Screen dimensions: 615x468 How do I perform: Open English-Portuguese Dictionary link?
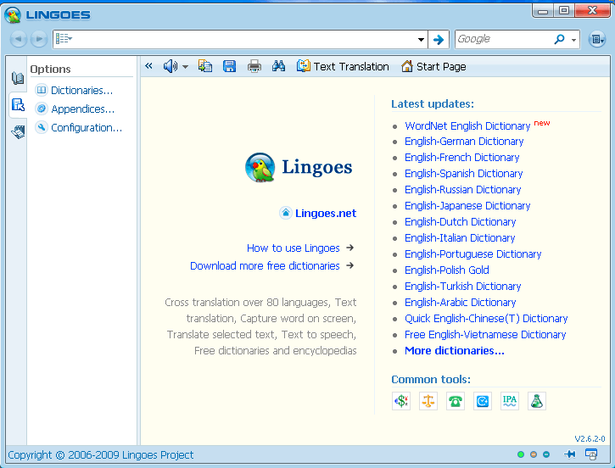tap(473, 254)
